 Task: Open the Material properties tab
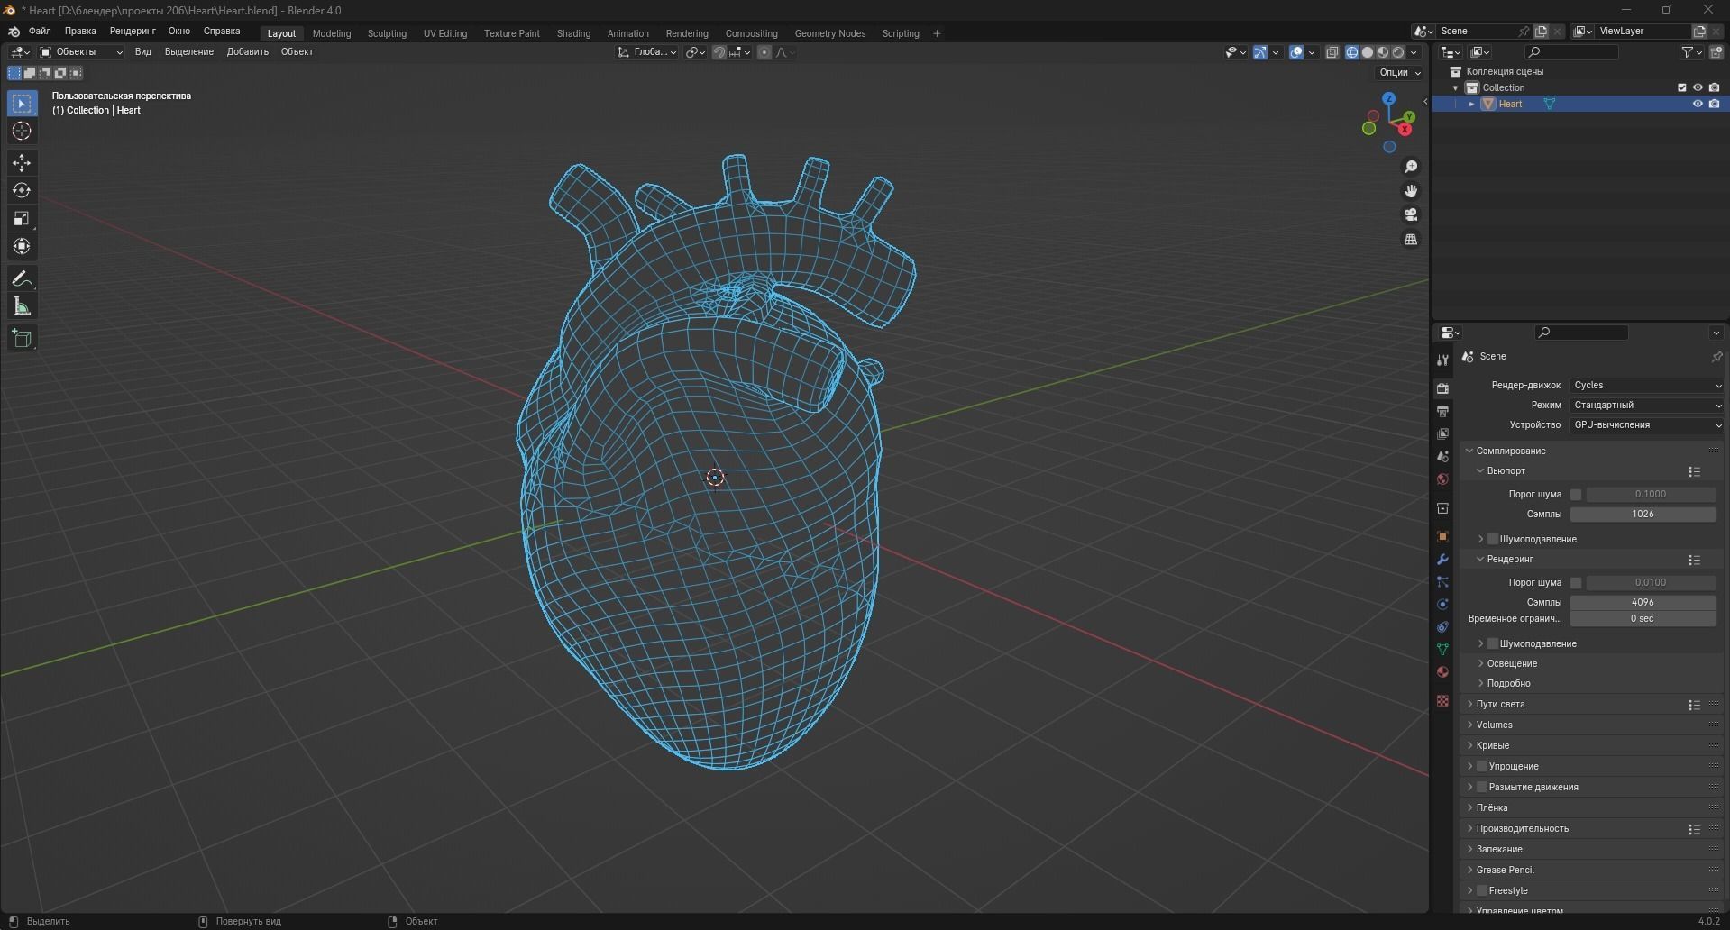tap(1442, 671)
